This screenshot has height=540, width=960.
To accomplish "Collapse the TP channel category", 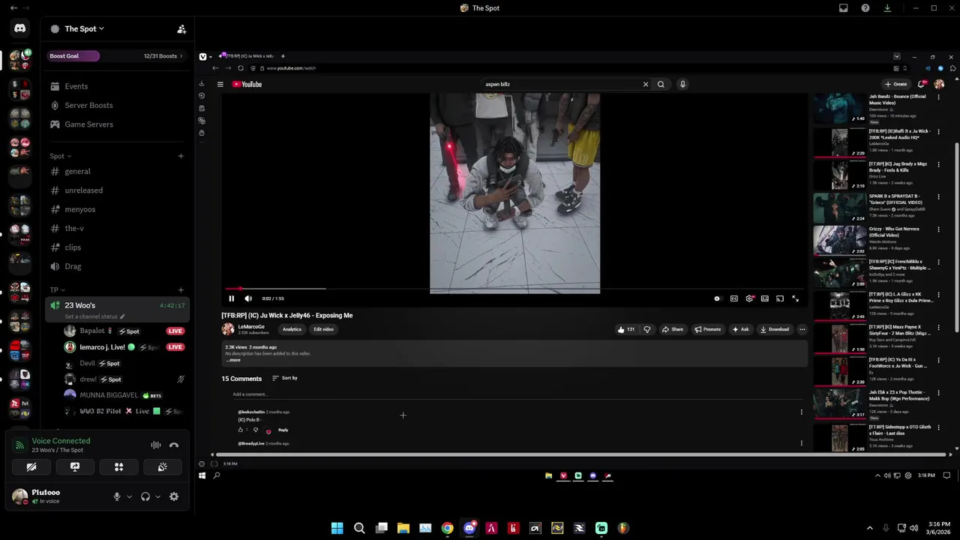I will click(57, 290).
